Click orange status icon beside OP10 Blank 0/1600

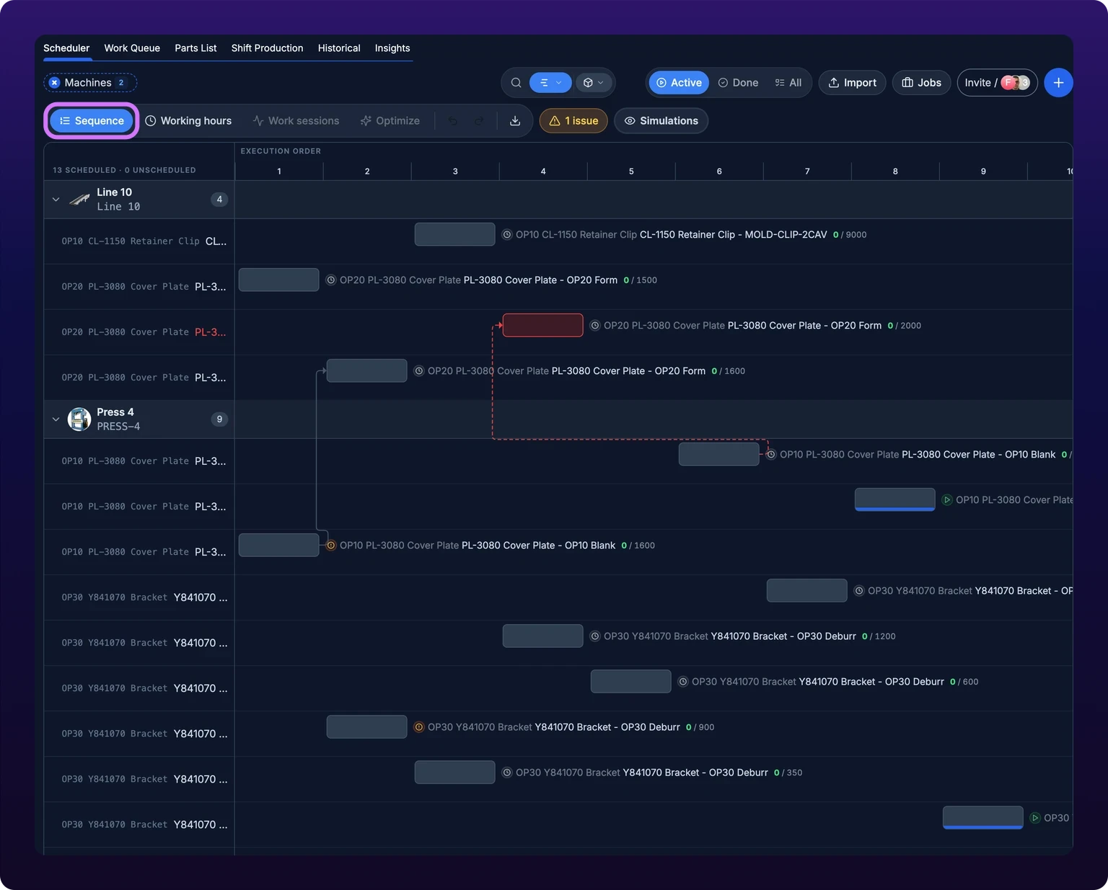pyautogui.click(x=331, y=546)
